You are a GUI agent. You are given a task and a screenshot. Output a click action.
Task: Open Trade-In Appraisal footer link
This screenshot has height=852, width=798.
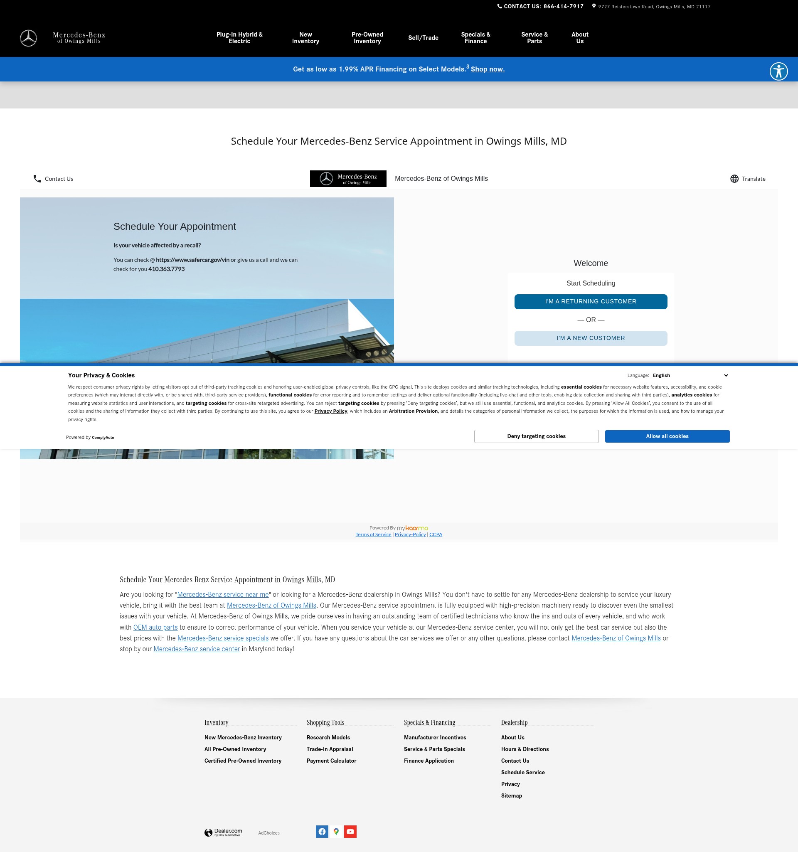click(330, 749)
